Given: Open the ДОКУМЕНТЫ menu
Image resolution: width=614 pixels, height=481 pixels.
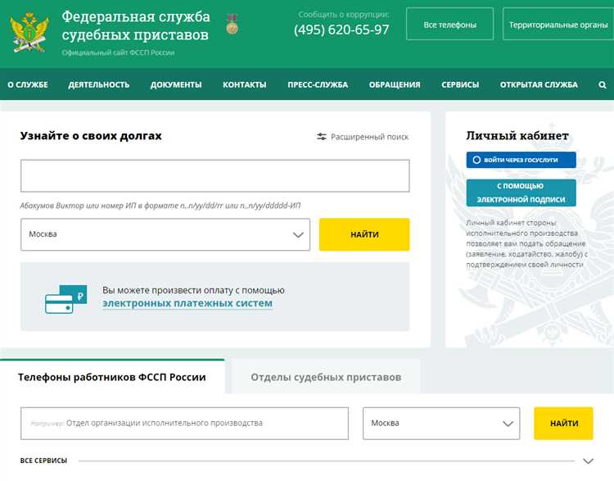Looking at the screenshot, I should [176, 84].
